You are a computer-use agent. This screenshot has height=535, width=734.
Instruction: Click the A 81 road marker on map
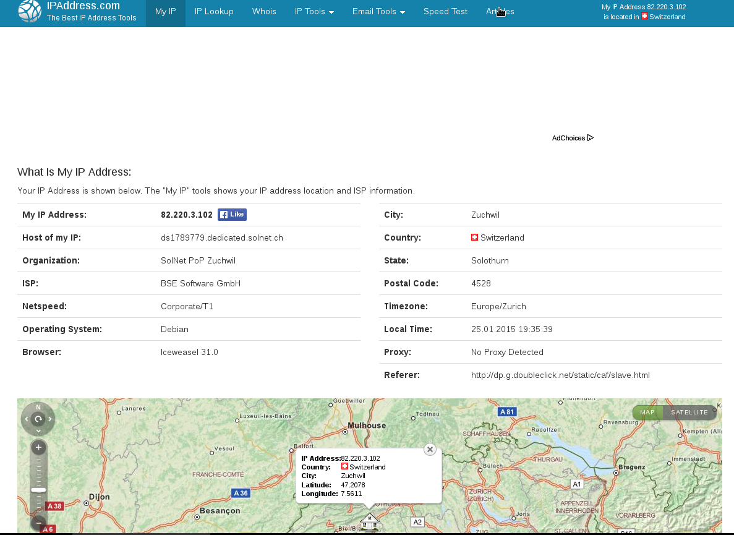coord(506,412)
